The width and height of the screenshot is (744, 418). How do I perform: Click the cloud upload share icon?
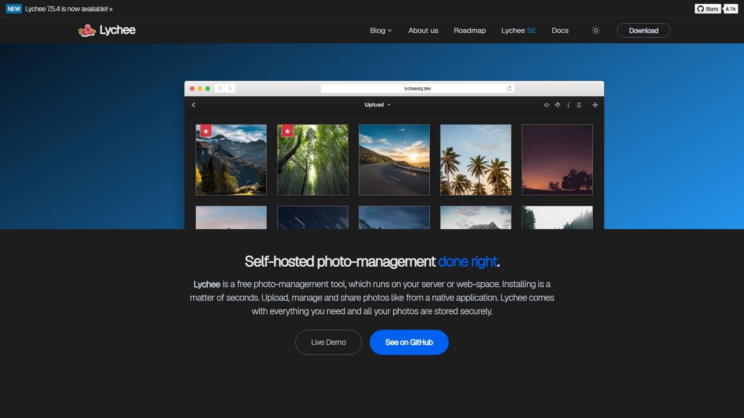[557, 105]
